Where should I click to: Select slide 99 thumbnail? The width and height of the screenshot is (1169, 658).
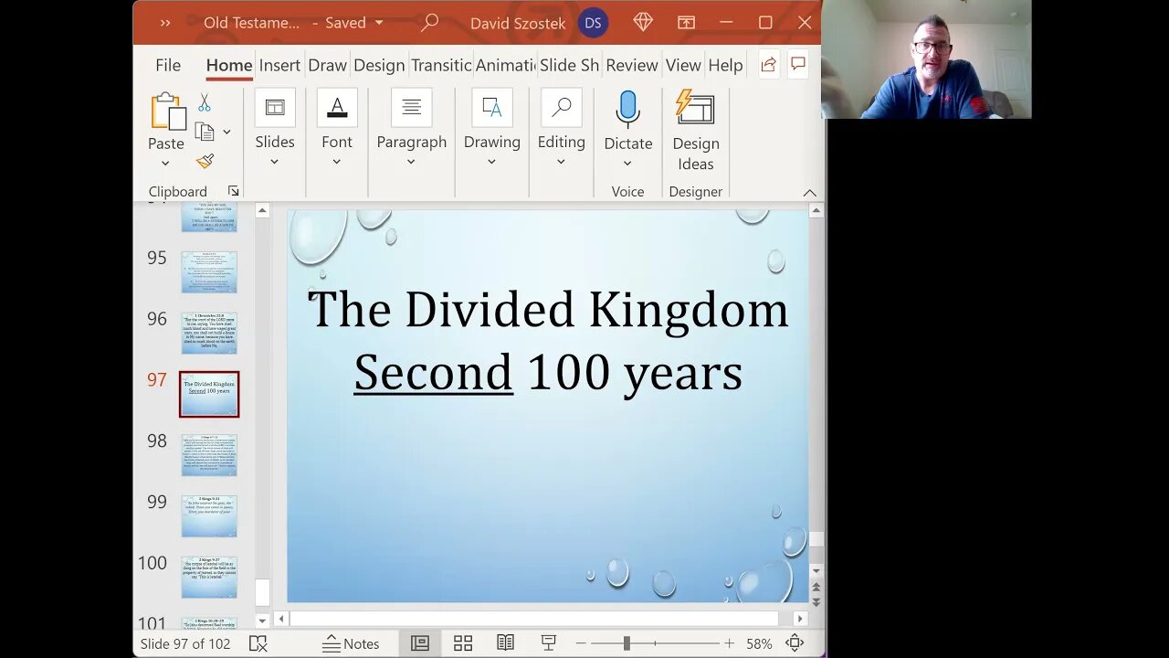[209, 516]
